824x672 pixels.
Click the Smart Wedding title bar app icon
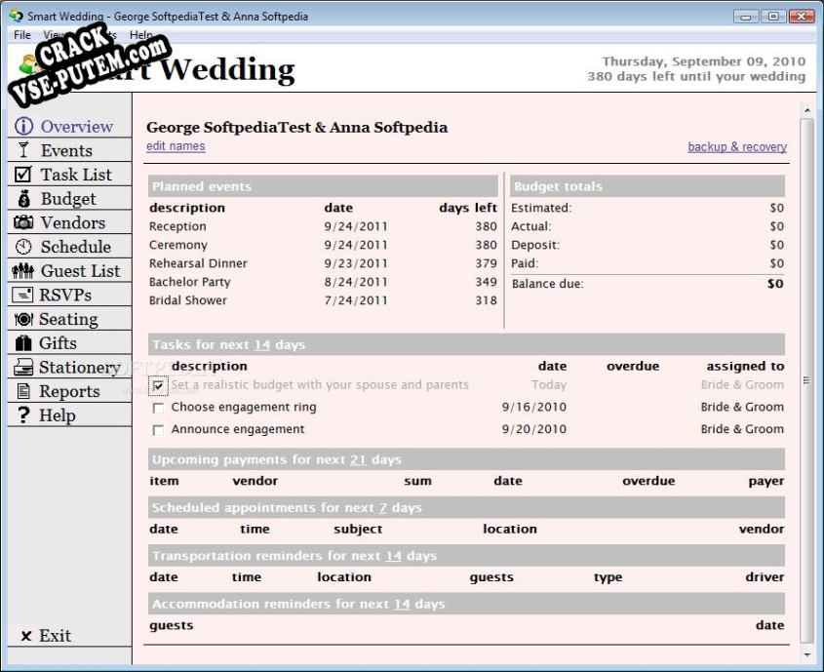pyautogui.click(x=16, y=16)
